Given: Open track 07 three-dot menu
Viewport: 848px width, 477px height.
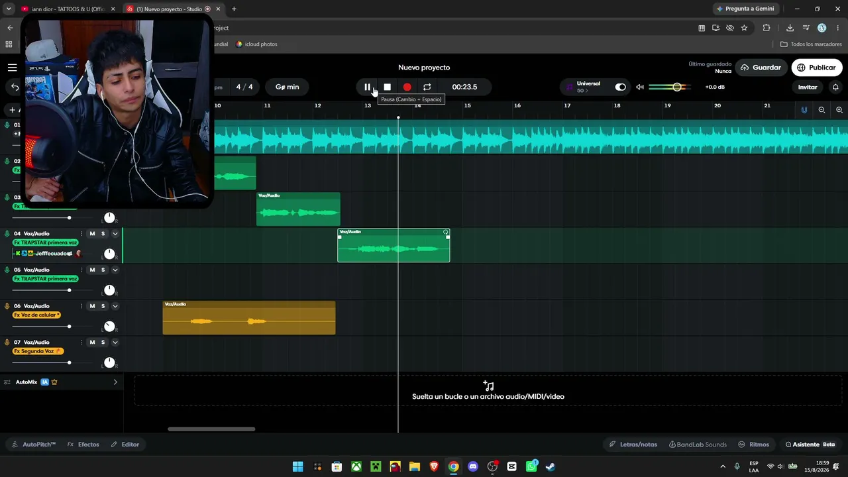Looking at the screenshot, I should point(81,343).
